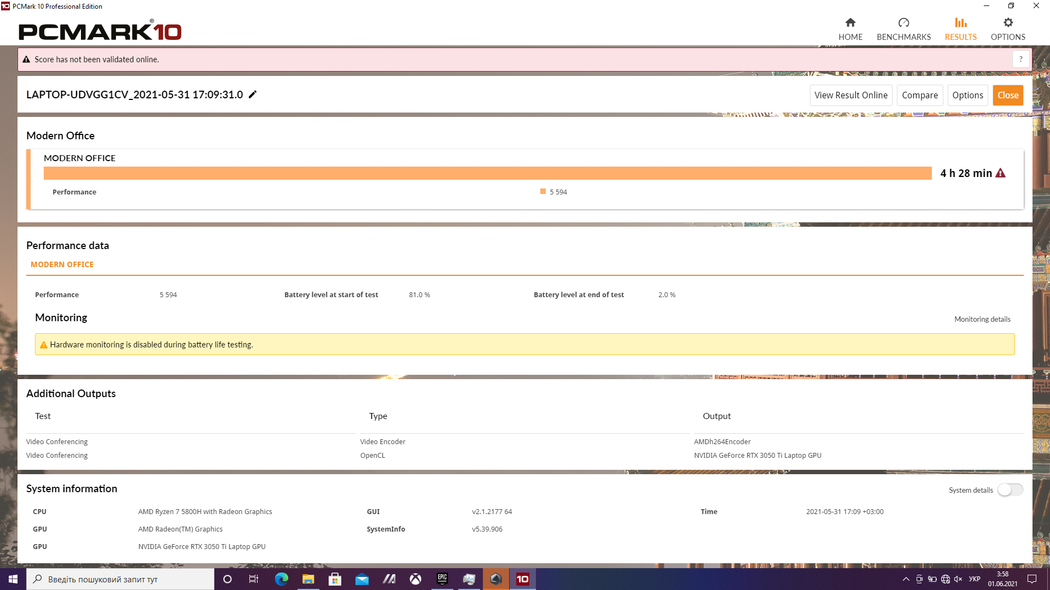1050x590 pixels.
Task: Open Microsoft Store from taskbar
Action: [335, 579]
